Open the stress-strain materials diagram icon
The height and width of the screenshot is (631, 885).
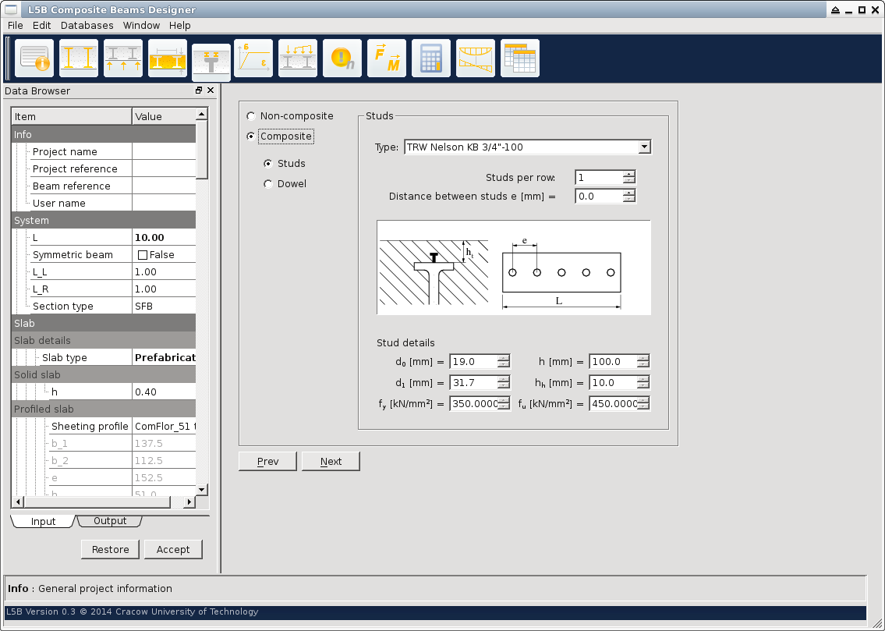point(253,58)
